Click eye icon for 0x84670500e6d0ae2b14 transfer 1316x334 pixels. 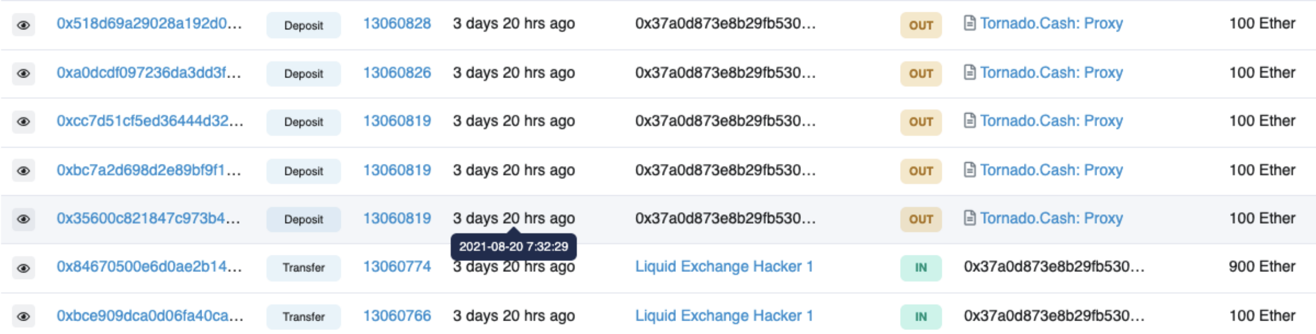(x=23, y=268)
